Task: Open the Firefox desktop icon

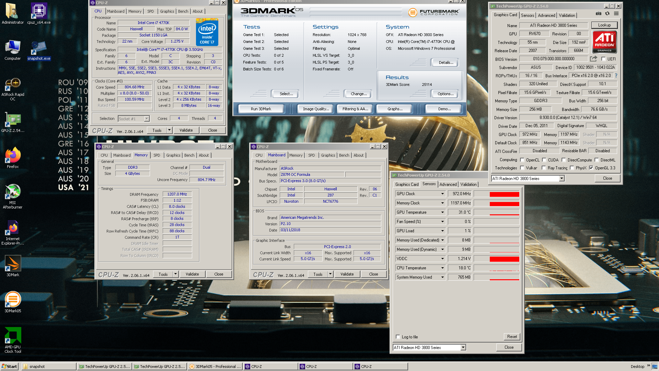Action: click(x=13, y=158)
